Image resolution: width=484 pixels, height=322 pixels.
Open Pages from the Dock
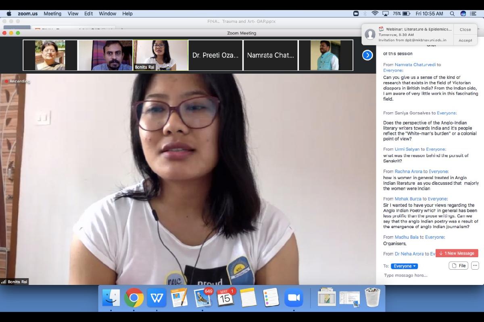coord(179,298)
